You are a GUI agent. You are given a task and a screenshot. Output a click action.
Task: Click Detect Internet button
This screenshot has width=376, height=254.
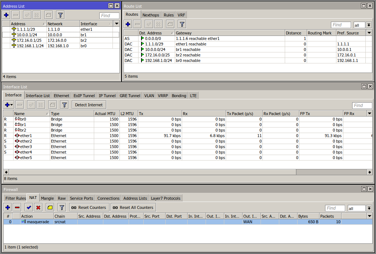point(89,105)
